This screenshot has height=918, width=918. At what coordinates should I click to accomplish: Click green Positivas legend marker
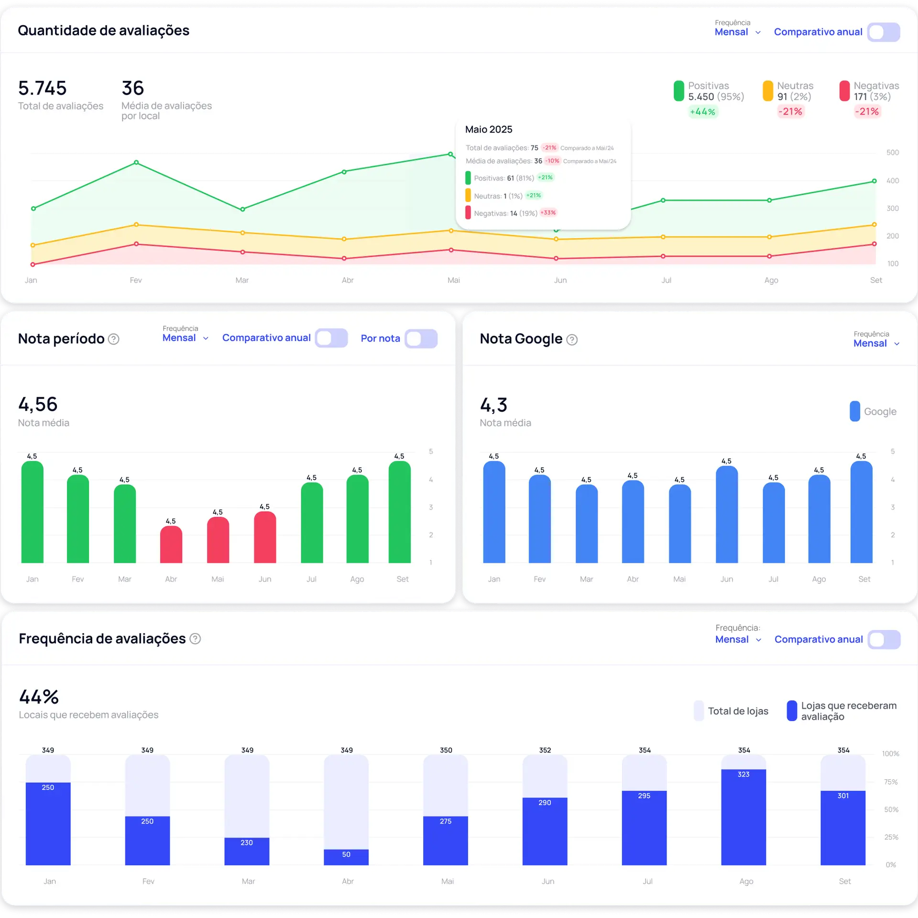point(678,91)
